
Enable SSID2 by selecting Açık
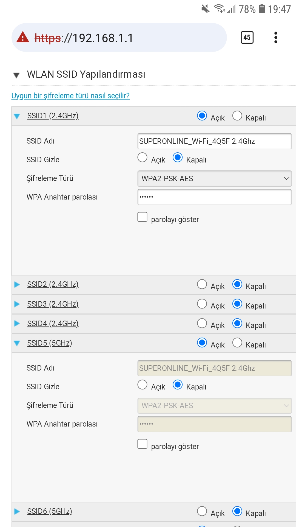tap(202, 284)
